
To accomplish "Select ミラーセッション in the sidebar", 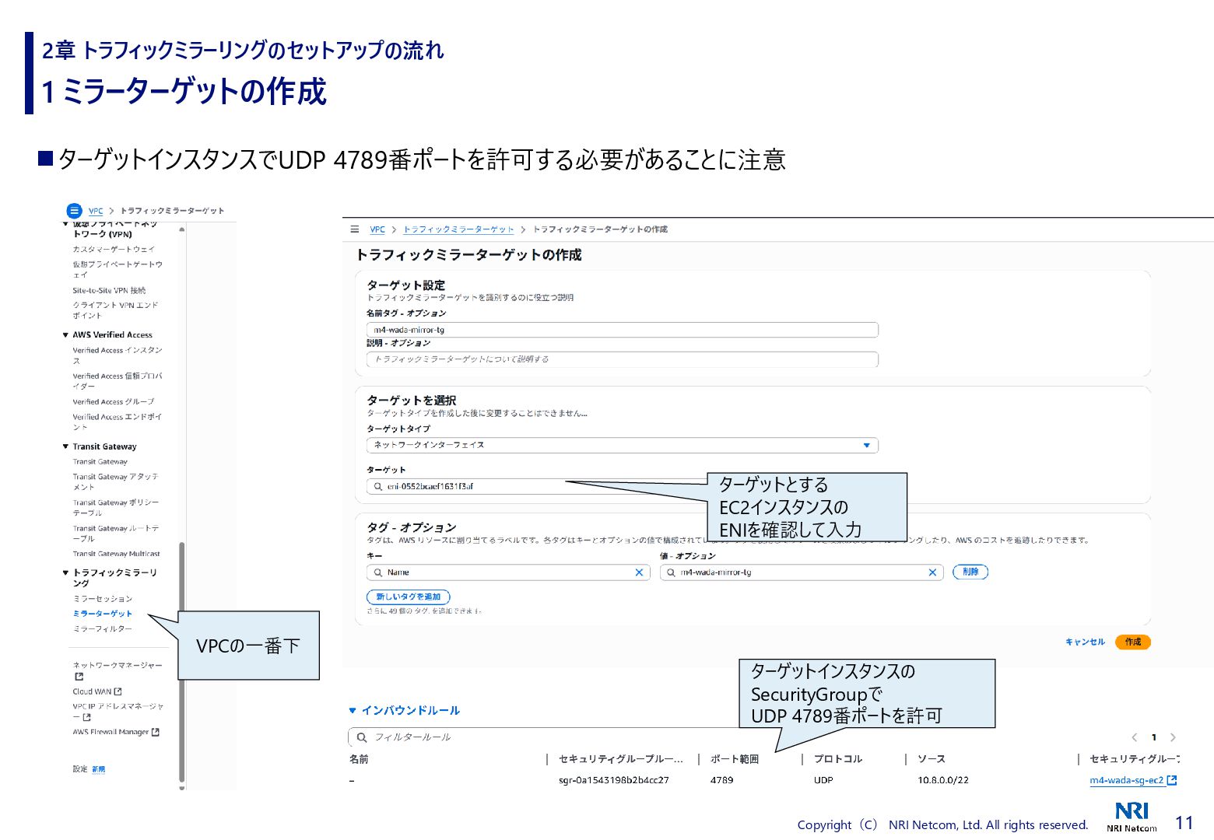I will [x=103, y=599].
